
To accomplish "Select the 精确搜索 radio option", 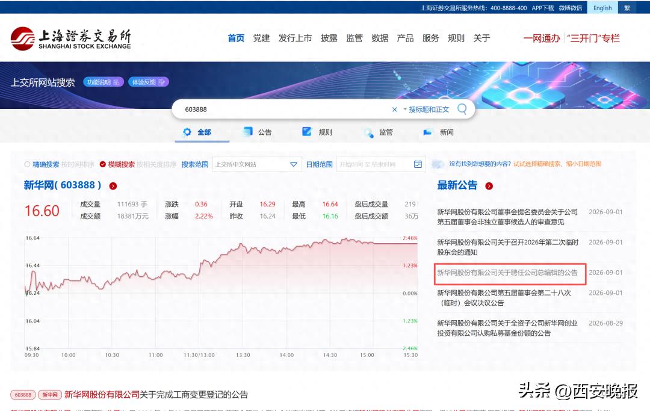I will tap(27, 164).
